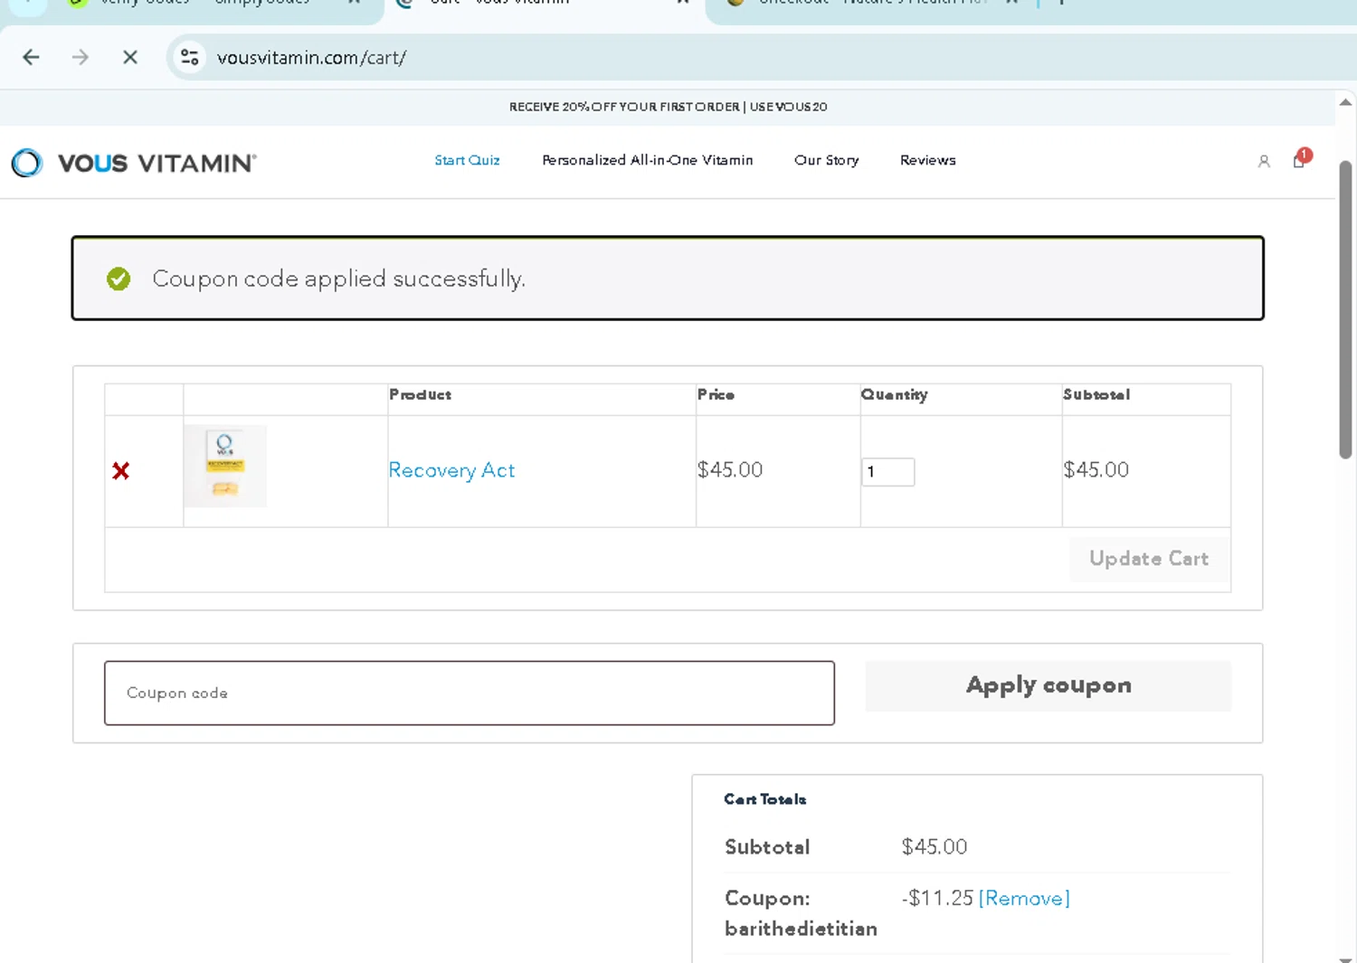This screenshot has height=963, width=1357.
Task: Stop page loading with the X button
Action: (x=130, y=58)
